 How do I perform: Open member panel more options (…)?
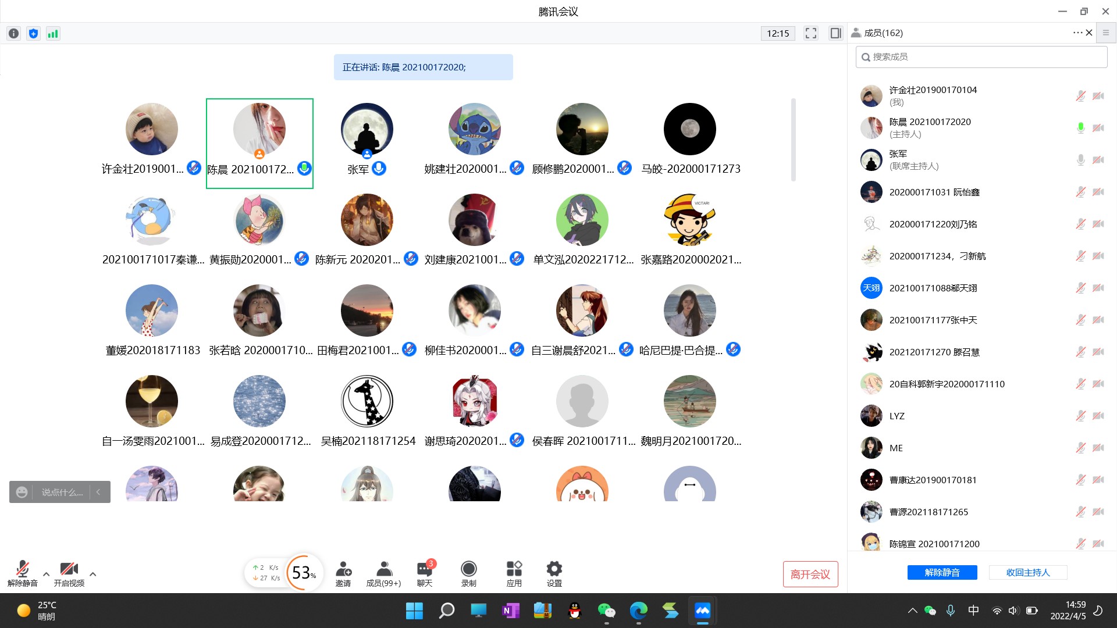point(1077,33)
